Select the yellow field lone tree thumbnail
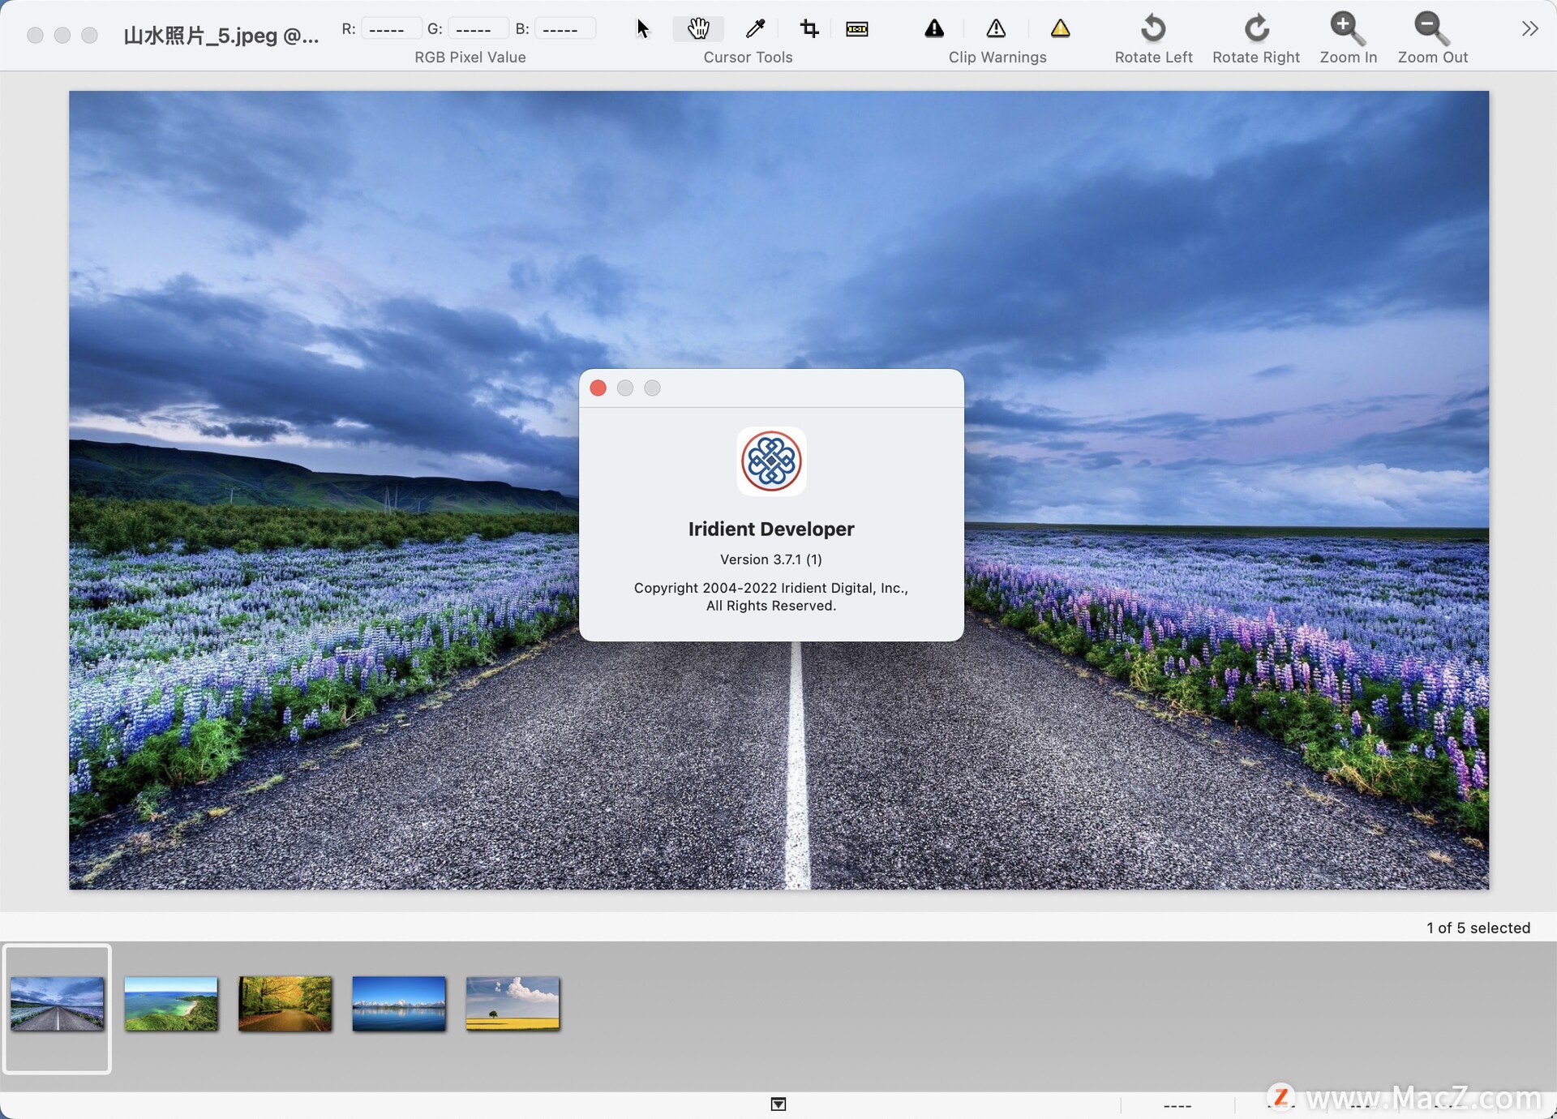Viewport: 1557px width, 1119px height. [513, 1004]
